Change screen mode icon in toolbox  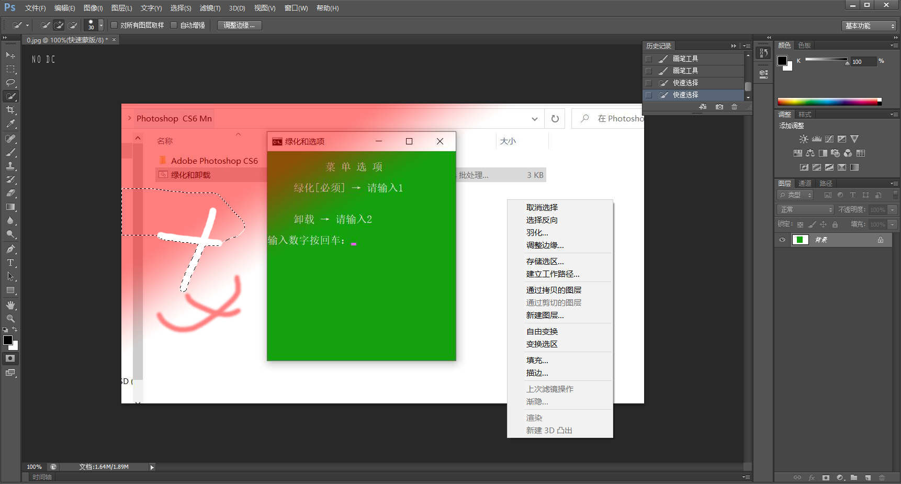(x=10, y=373)
